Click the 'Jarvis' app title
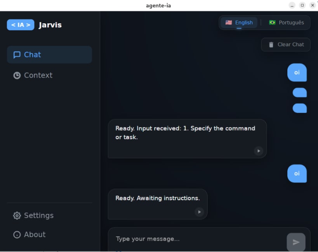Image resolution: width=318 pixels, height=252 pixels. click(50, 25)
